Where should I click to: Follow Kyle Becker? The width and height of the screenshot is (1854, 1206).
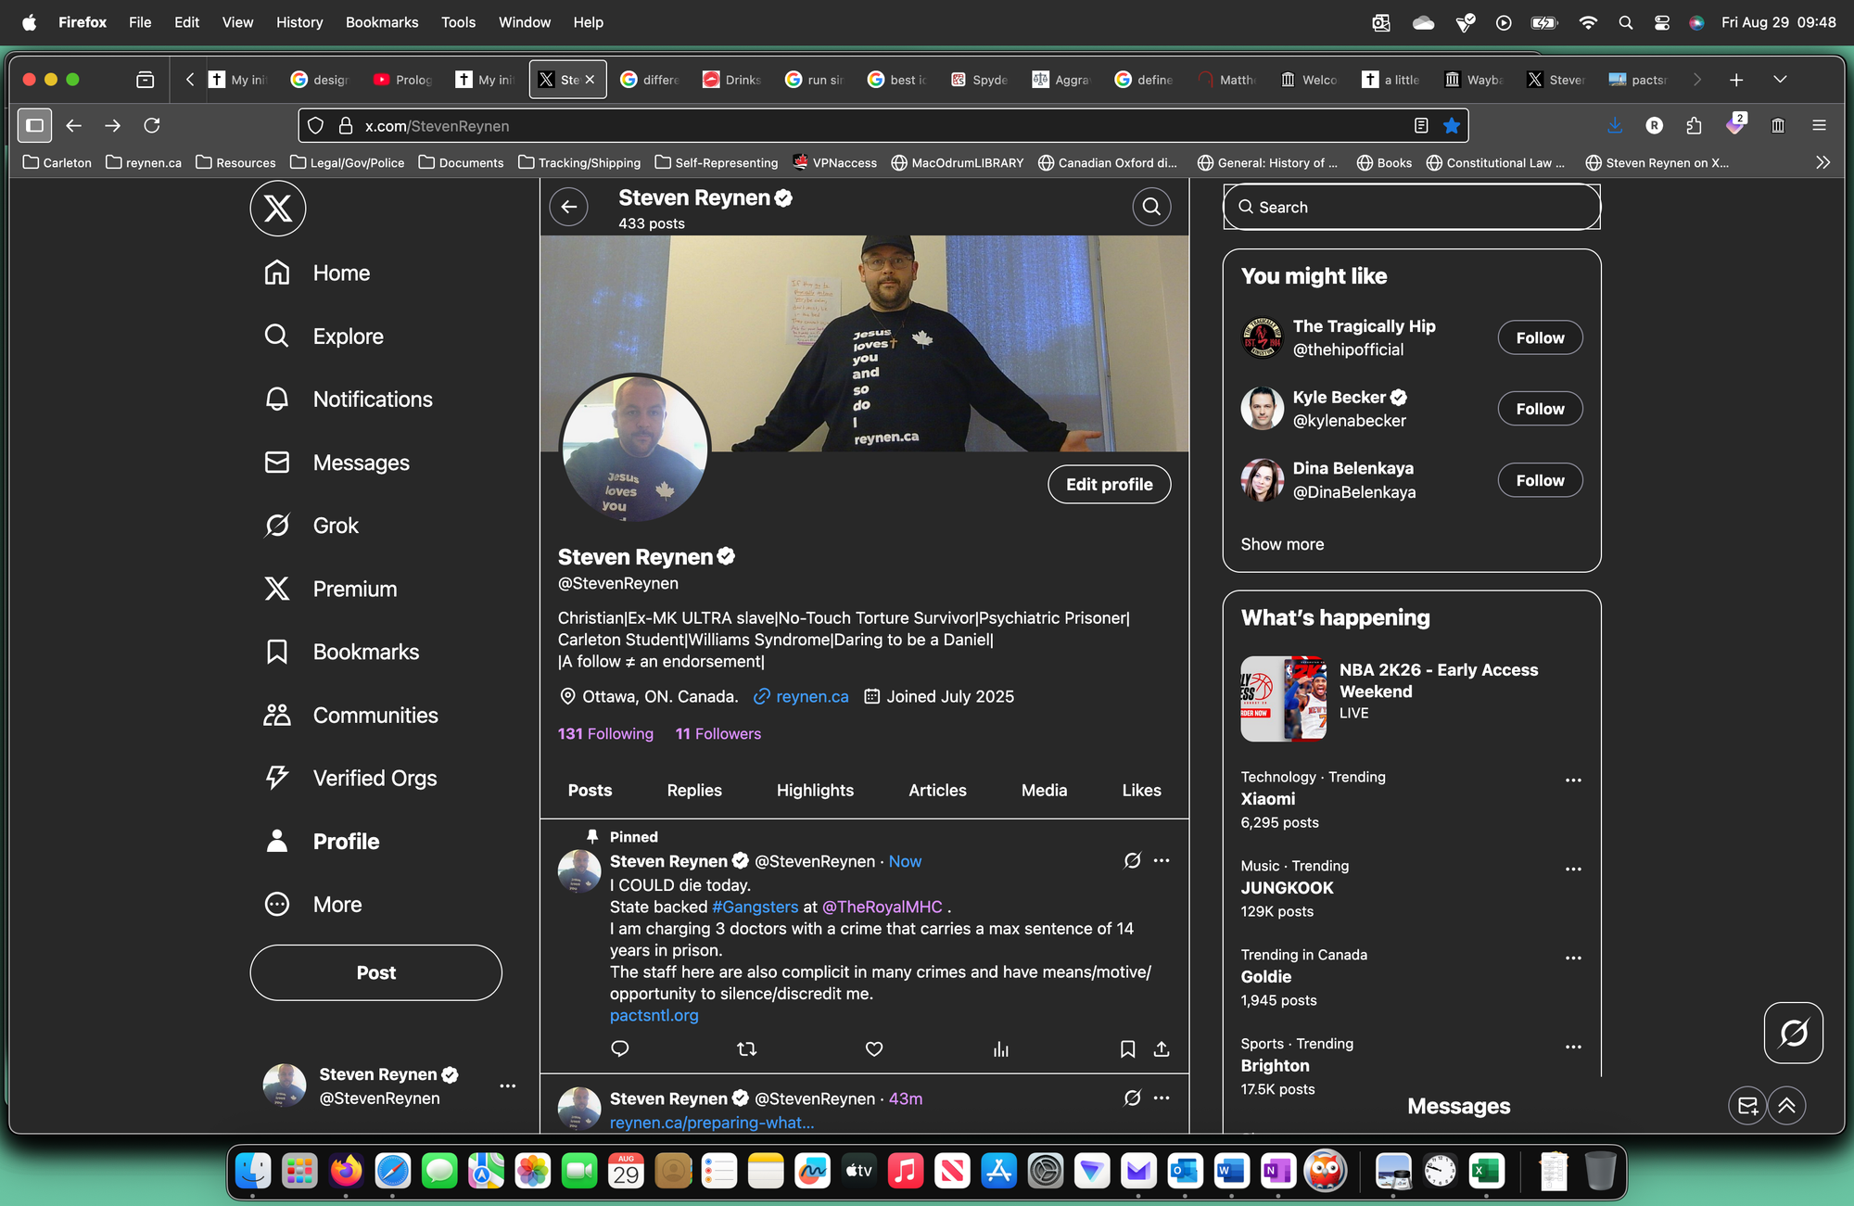(x=1540, y=409)
